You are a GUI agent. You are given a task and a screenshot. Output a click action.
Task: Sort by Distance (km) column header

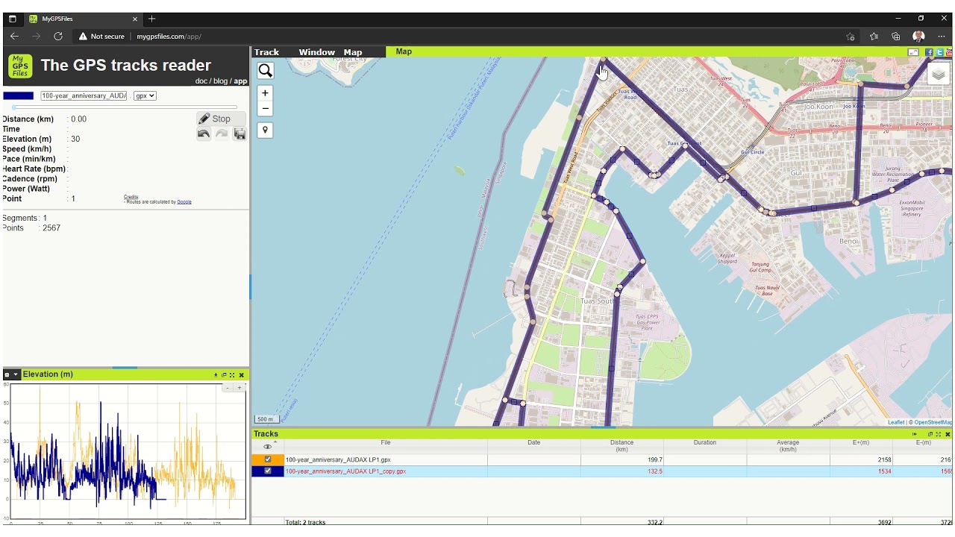pos(621,446)
